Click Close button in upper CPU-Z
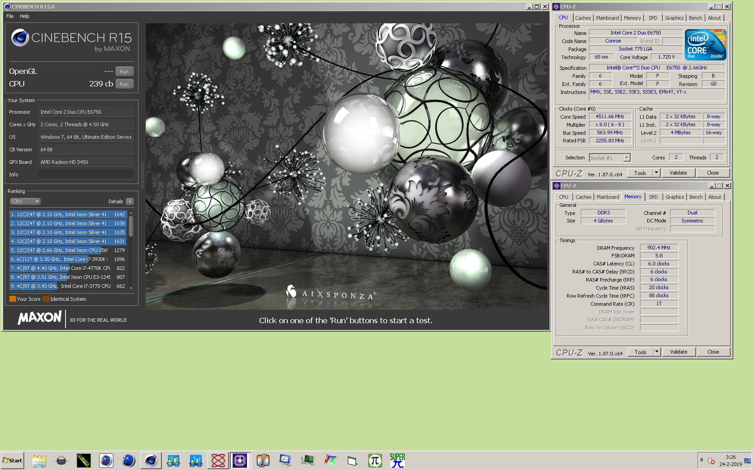 click(x=713, y=173)
